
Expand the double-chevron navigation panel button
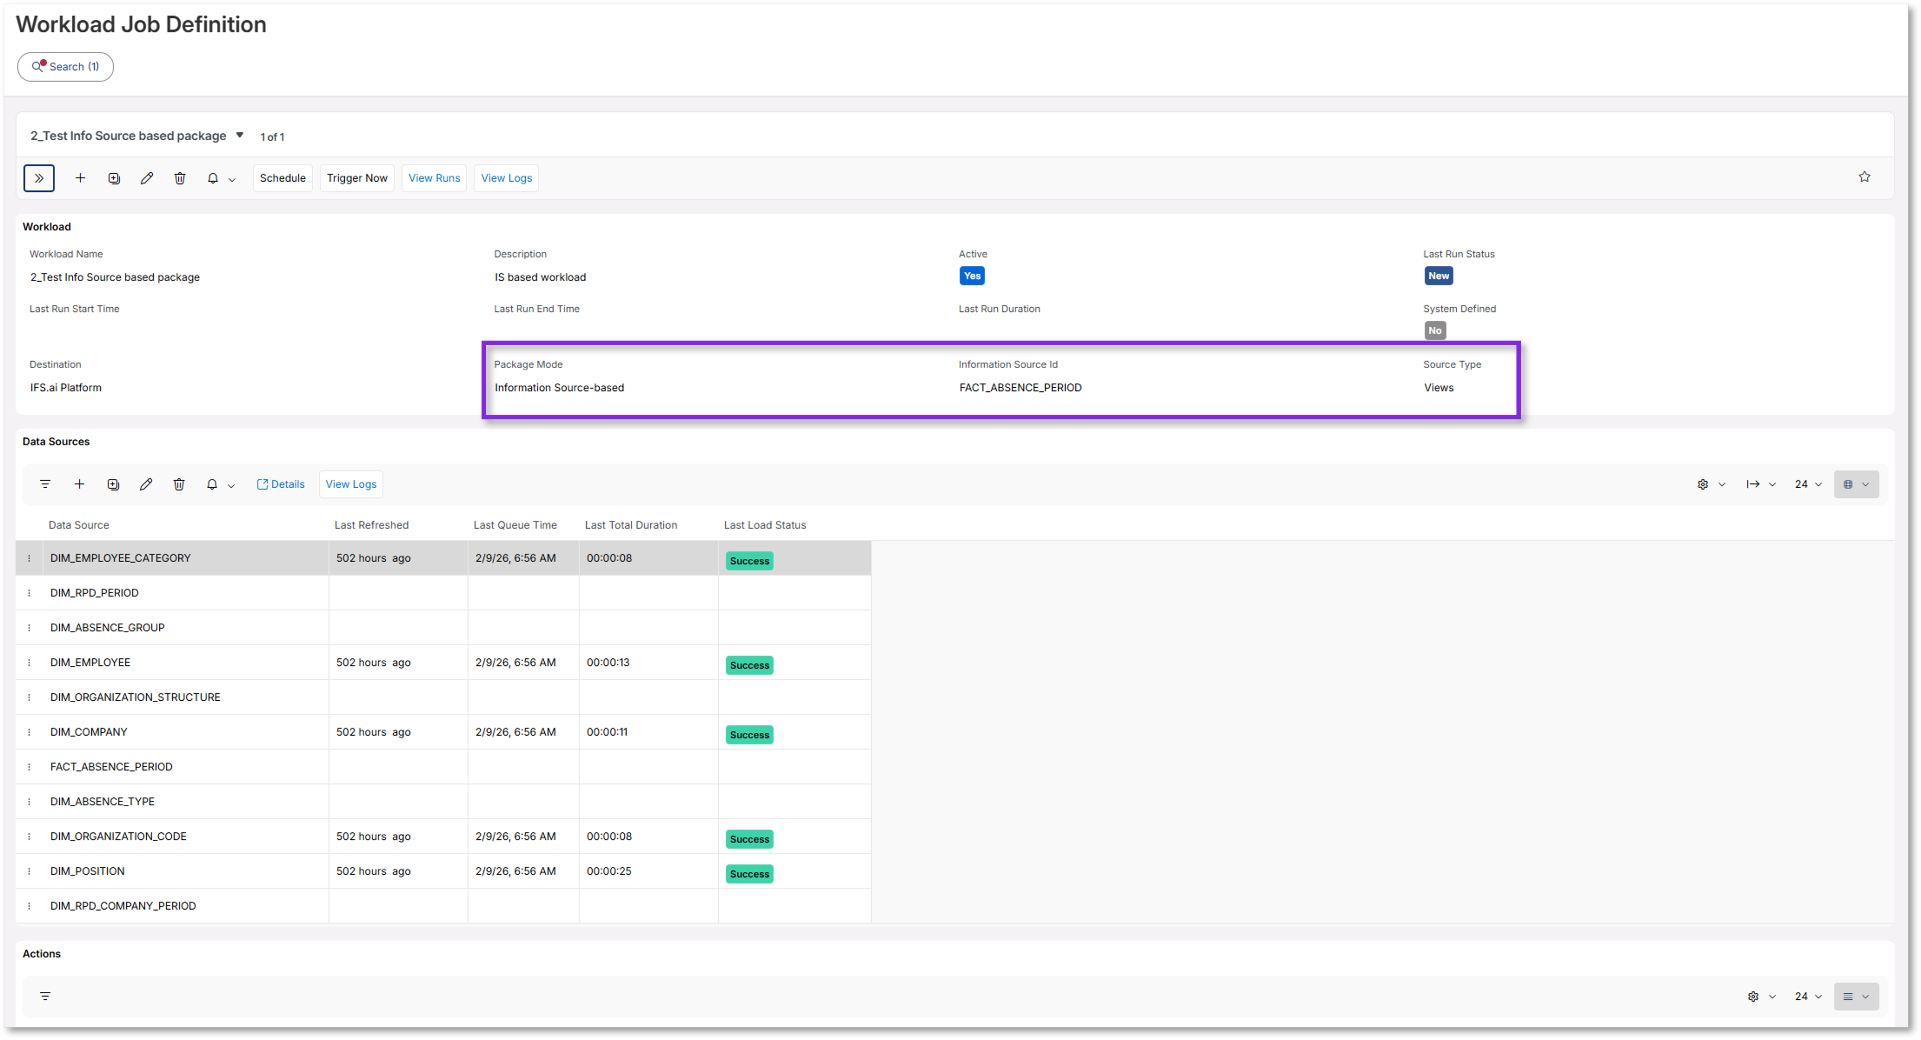[39, 178]
